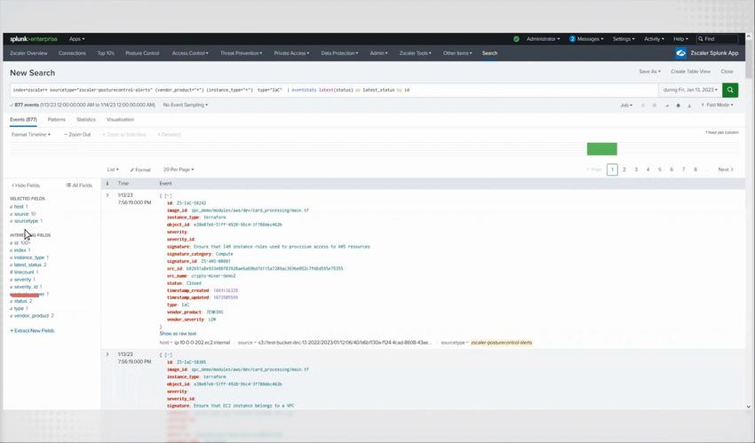Viewport: 755px width, 443px height.
Task: Switch to the Statistics tab
Action: click(x=86, y=119)
